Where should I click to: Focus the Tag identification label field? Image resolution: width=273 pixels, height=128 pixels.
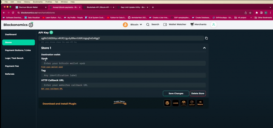click(123, 75)
